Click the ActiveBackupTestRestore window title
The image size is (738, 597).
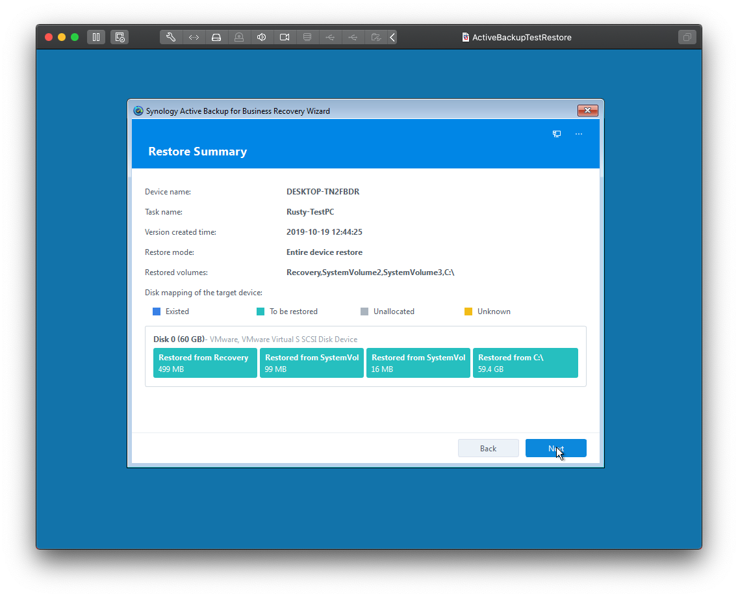coord(522,37)
